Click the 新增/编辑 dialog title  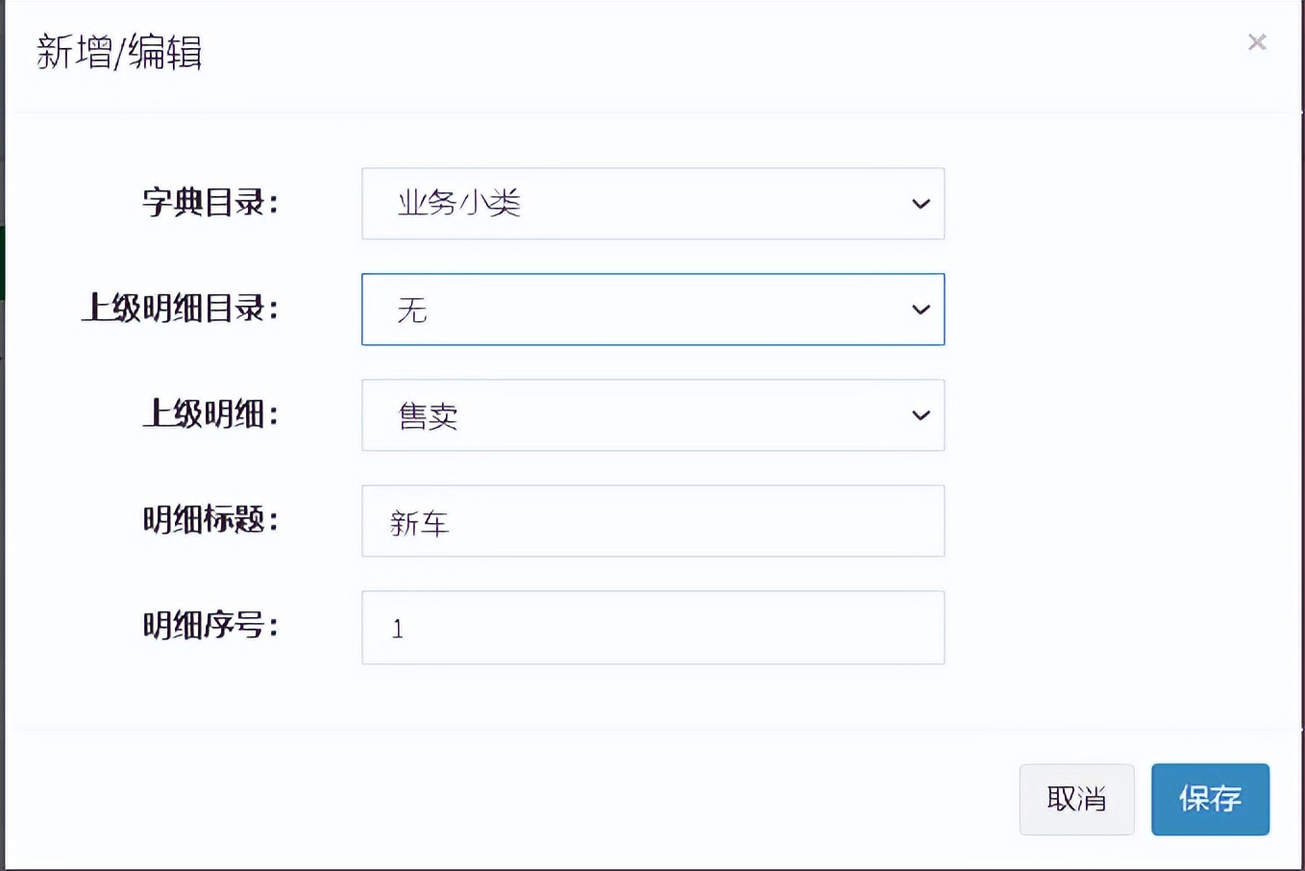coord(119,52)
